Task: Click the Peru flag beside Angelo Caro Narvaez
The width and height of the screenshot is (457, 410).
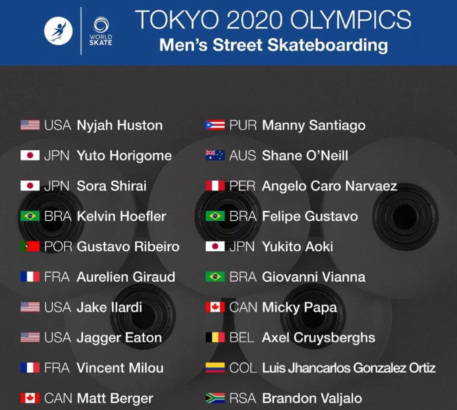Action: [x=215, y=186]
